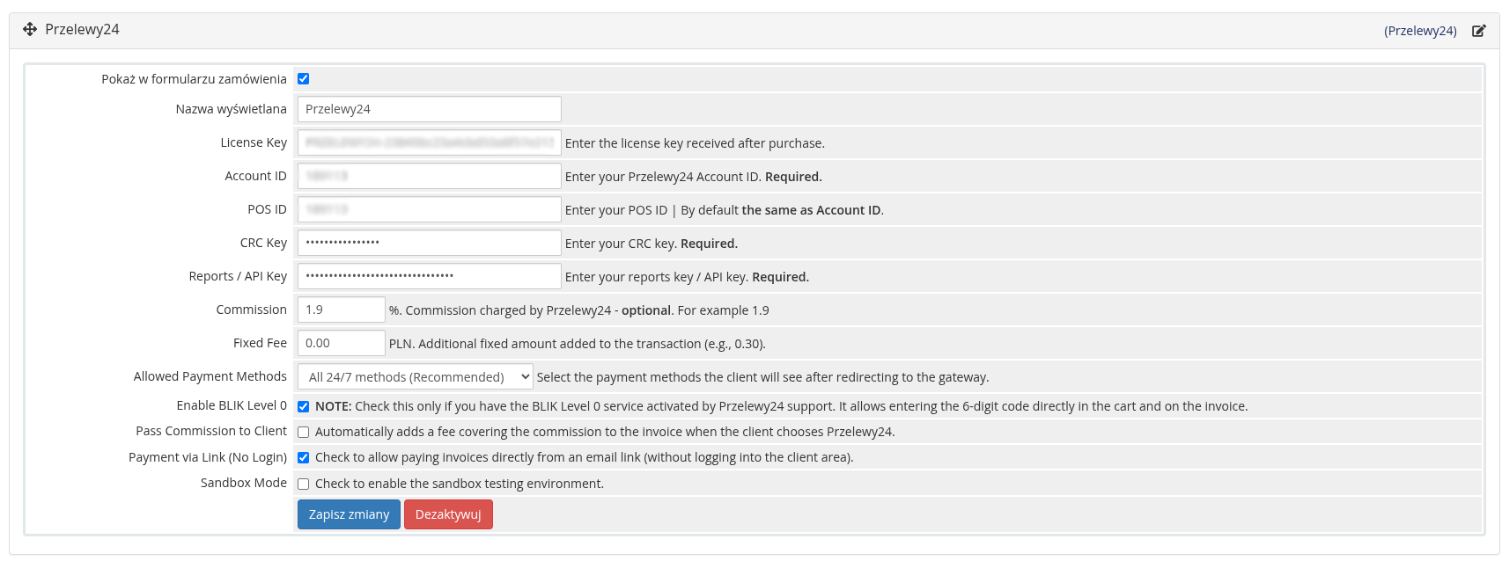
Task: Uncheck Payment via Link (No Login)
Action: (x=304, y=458)
